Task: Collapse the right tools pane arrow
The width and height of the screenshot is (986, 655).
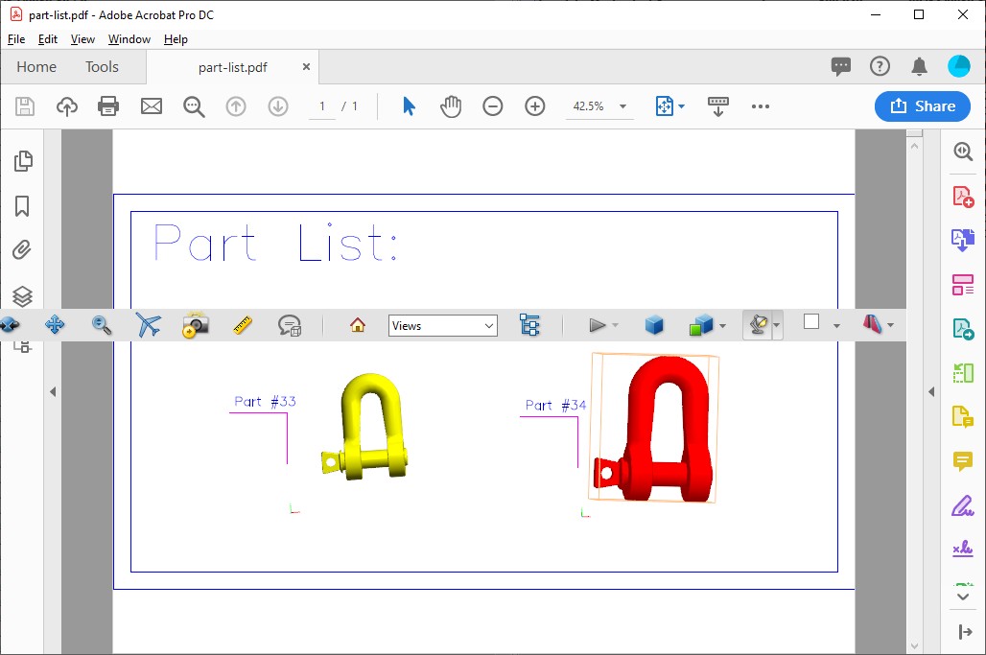Action: pyautogui.click(x=931, y=391)
